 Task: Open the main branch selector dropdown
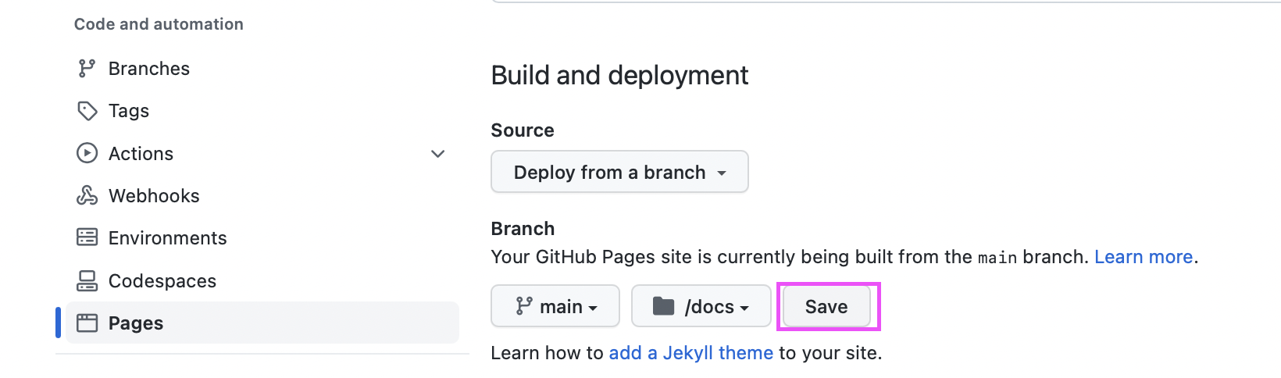click(x=555, y=306)
